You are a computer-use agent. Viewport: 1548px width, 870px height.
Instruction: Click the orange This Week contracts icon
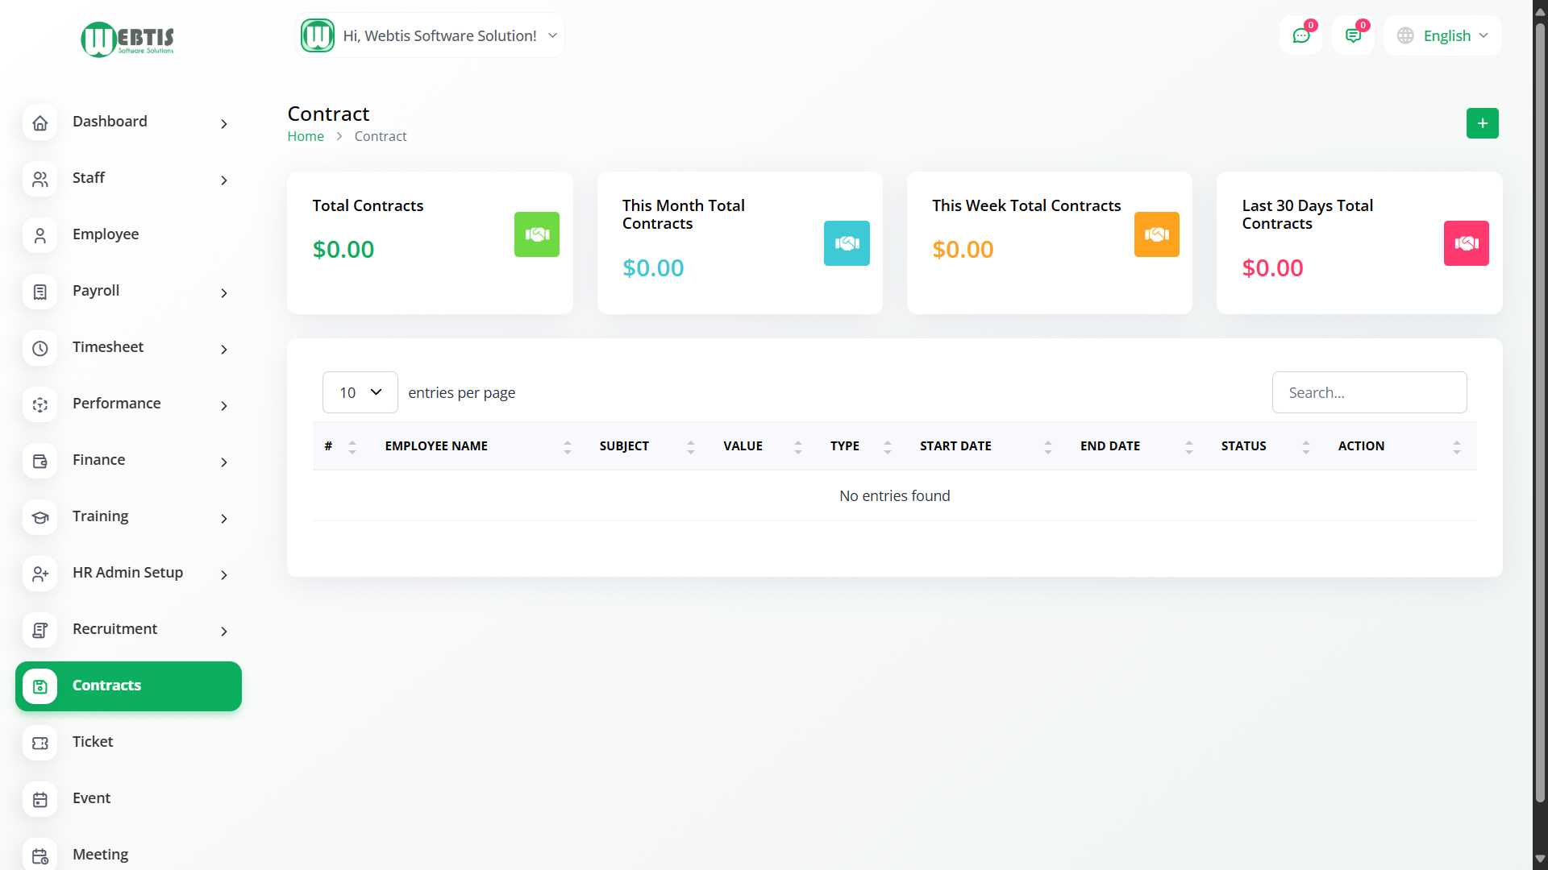point(1156,234)
